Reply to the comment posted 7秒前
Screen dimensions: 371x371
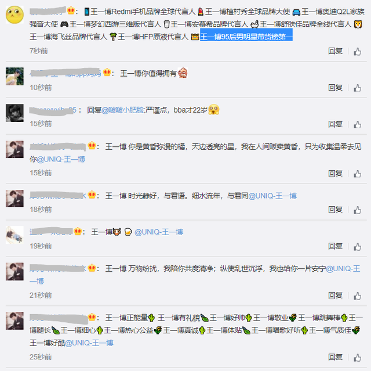pyautogui.click(x=335, y=51)
